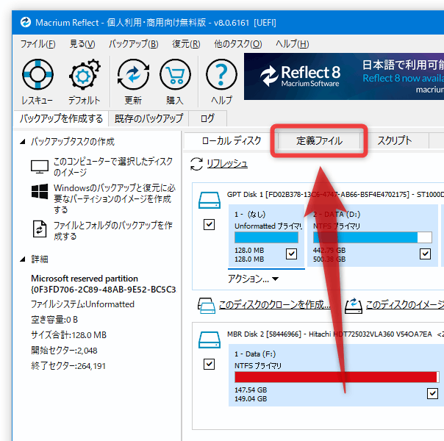This screenshot has height=441, width=444.
Task: Open the デフォルト settings gear tool
Action: tap(84, 82)
